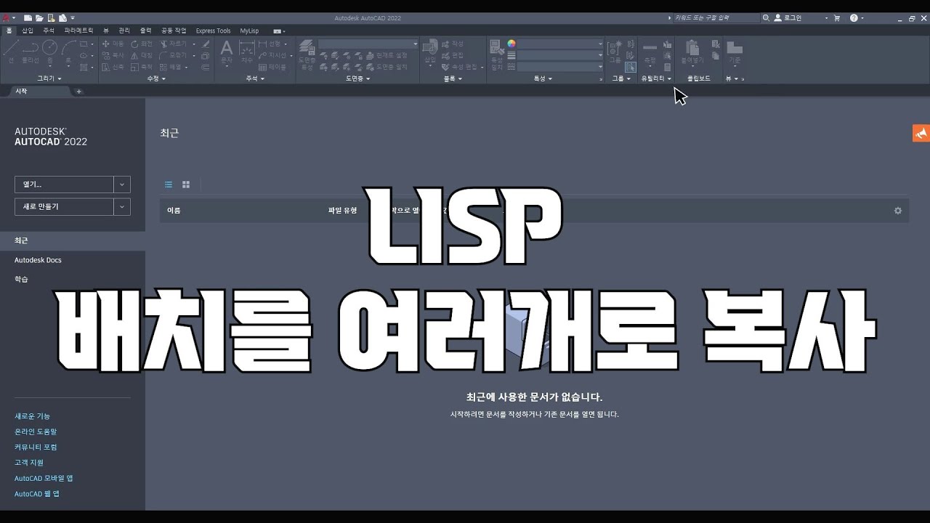Click the orange announcement megaphone icon

point(921,133)
